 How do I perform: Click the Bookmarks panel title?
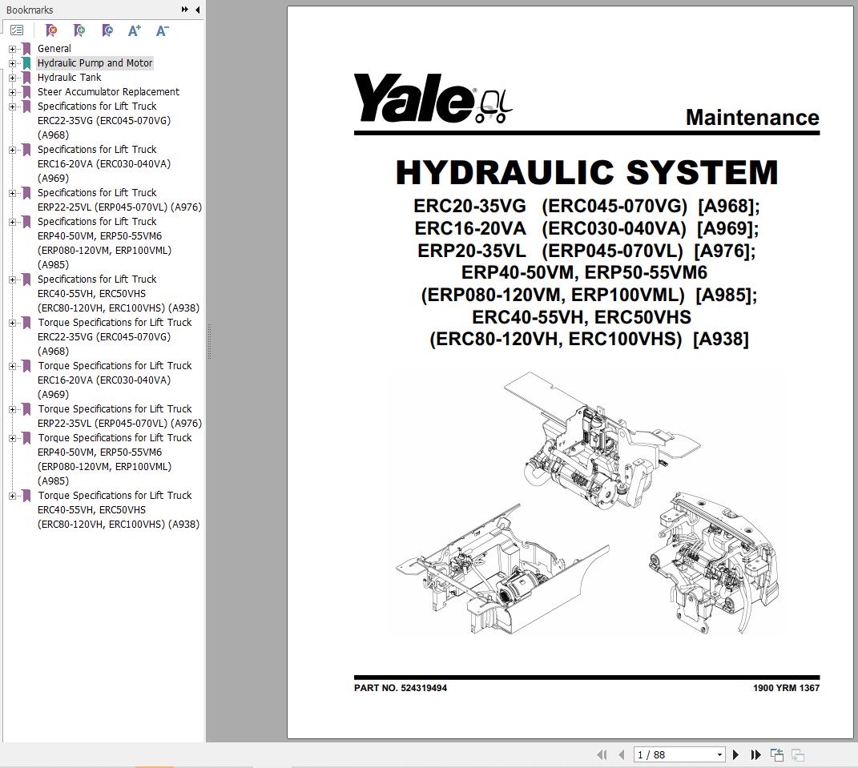(30, 10)
